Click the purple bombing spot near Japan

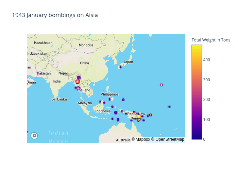120,67
